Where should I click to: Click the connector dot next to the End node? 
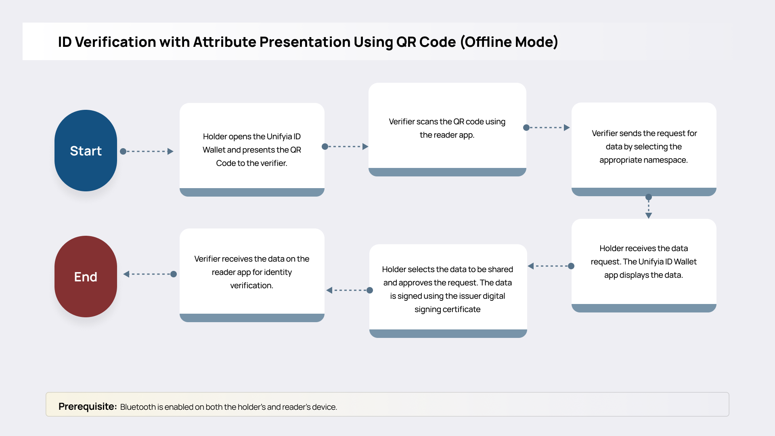click(174, 274)
